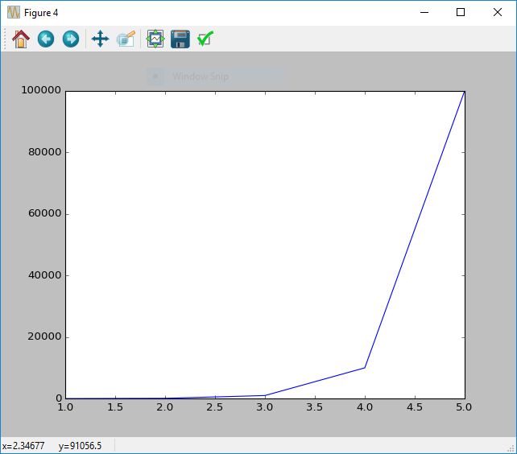
Task: Maximize the Figure 4 window
Action: click(x=460, y=12)
